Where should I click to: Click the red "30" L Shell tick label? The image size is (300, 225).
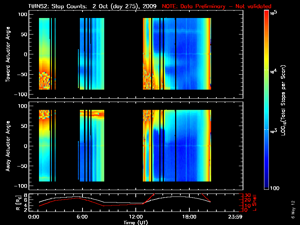coord(247,195)
